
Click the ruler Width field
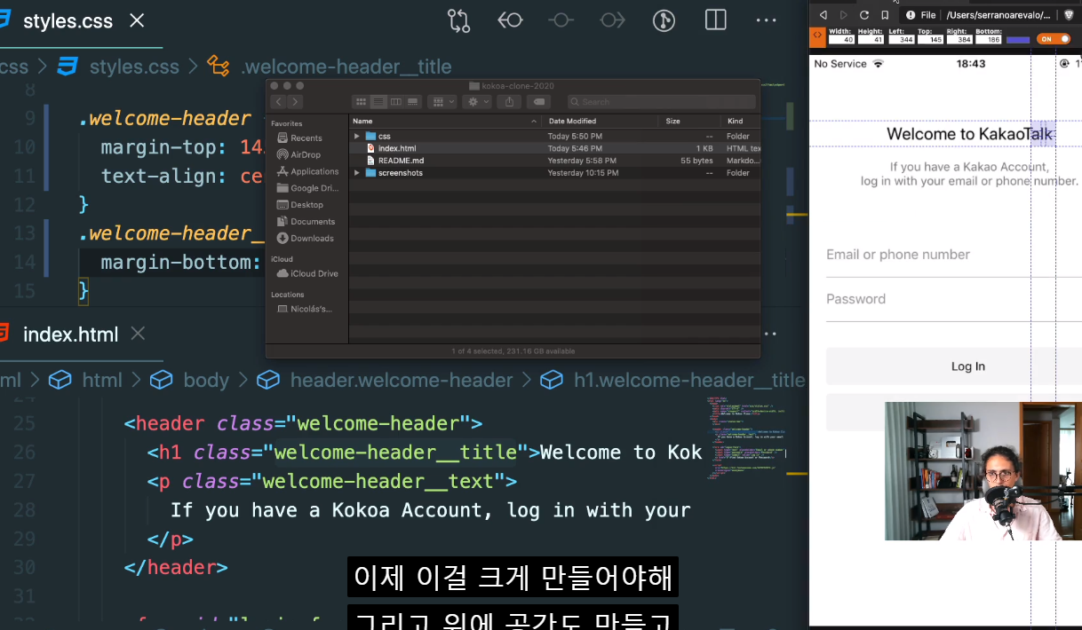click(841, 39)
